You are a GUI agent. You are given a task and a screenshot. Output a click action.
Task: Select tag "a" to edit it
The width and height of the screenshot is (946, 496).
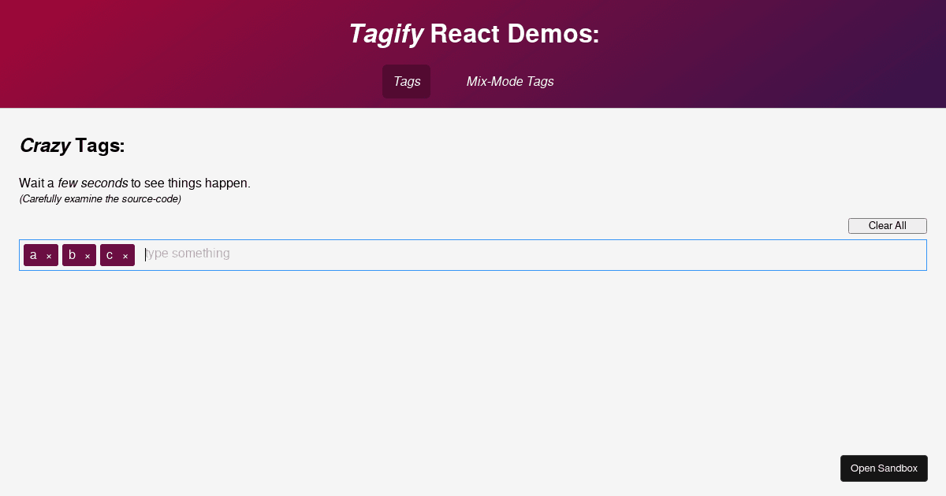[x=33, y=254]
